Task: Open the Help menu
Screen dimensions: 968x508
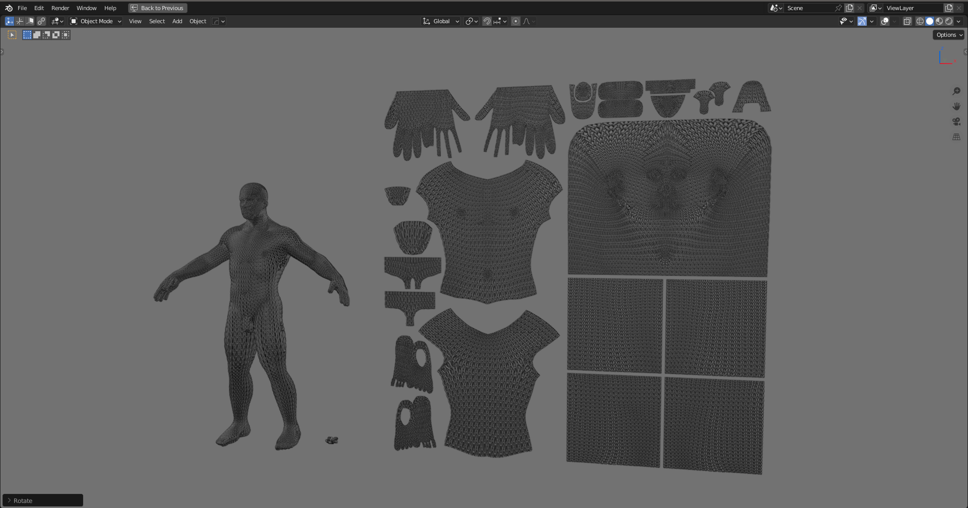Action: tap(110, 8)
